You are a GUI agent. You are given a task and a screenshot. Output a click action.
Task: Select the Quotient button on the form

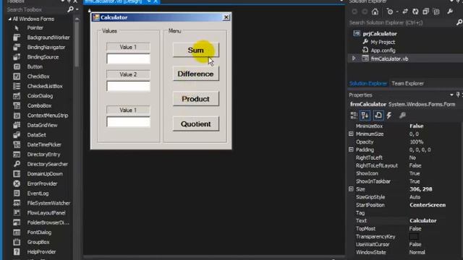(196, 123)
